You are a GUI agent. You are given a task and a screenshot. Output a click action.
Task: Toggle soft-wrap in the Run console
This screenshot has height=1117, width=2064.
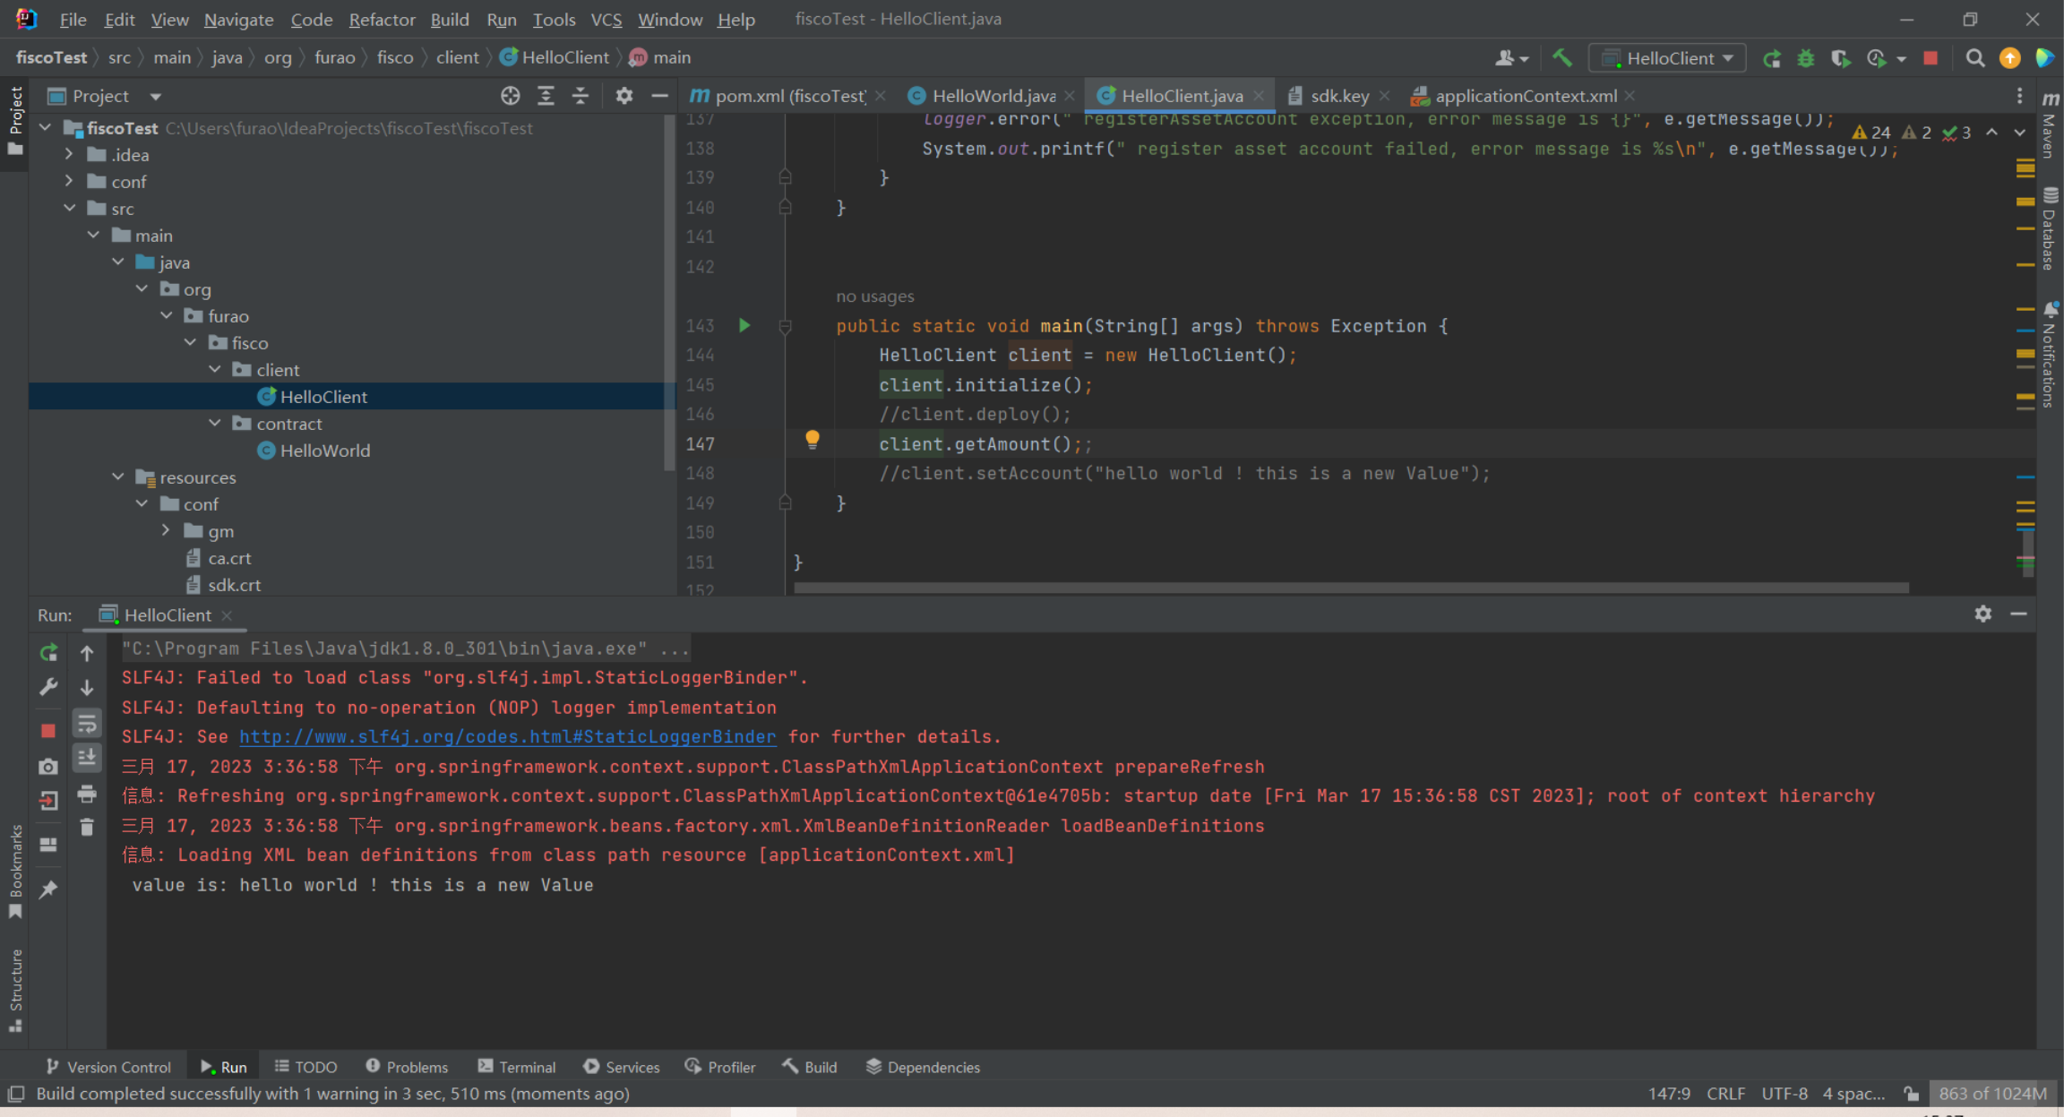point(87,723)
